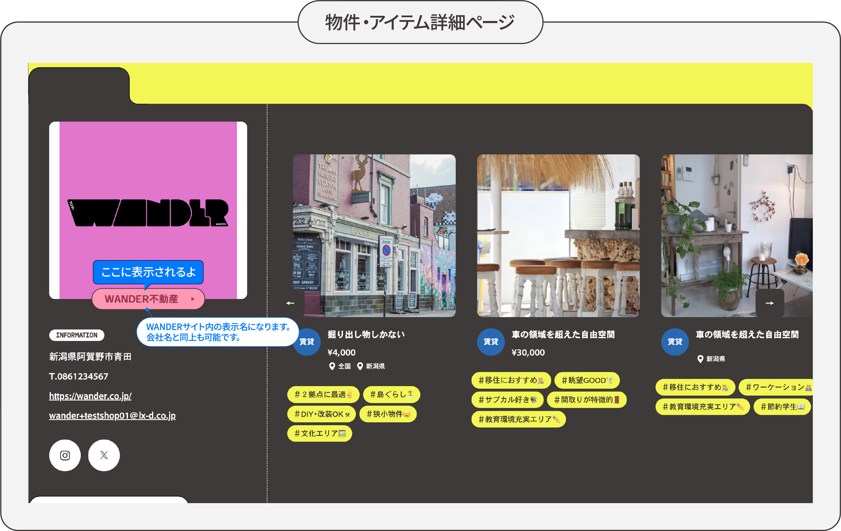The height and width of the screenshot is (531, 841).
Task: Select the #島ぐらし tag
Action: [x=391, y=394]
